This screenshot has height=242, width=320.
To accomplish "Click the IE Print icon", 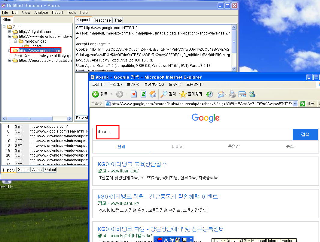I will (233, 94).
